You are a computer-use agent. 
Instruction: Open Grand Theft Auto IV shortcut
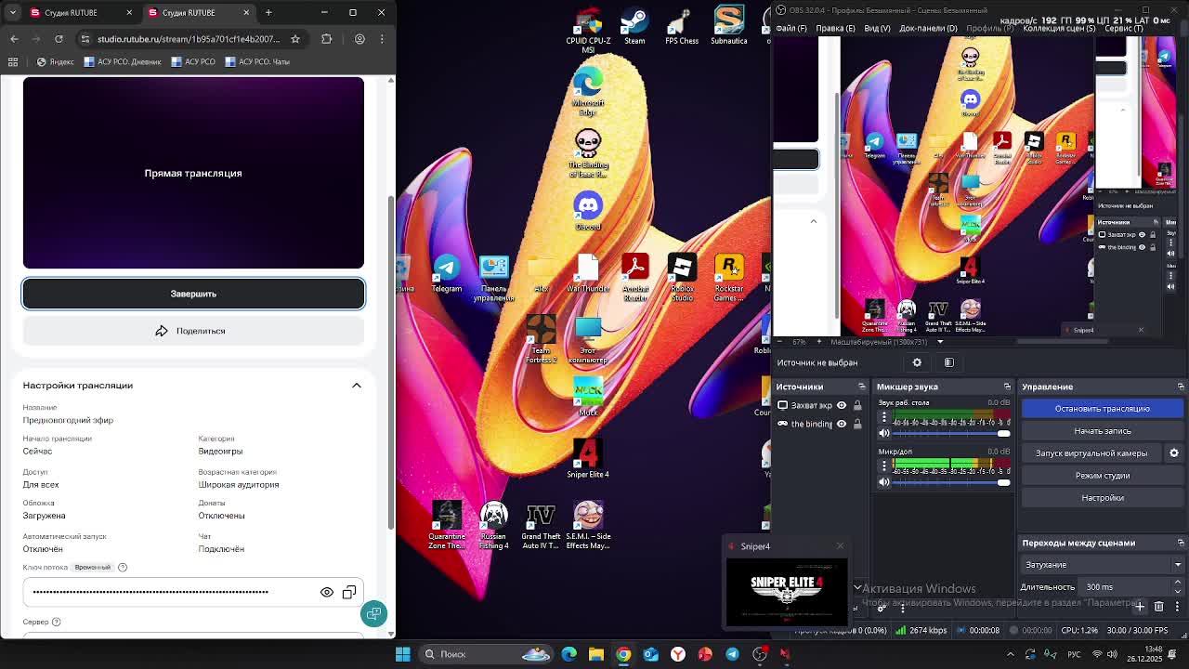coord(541,525)
